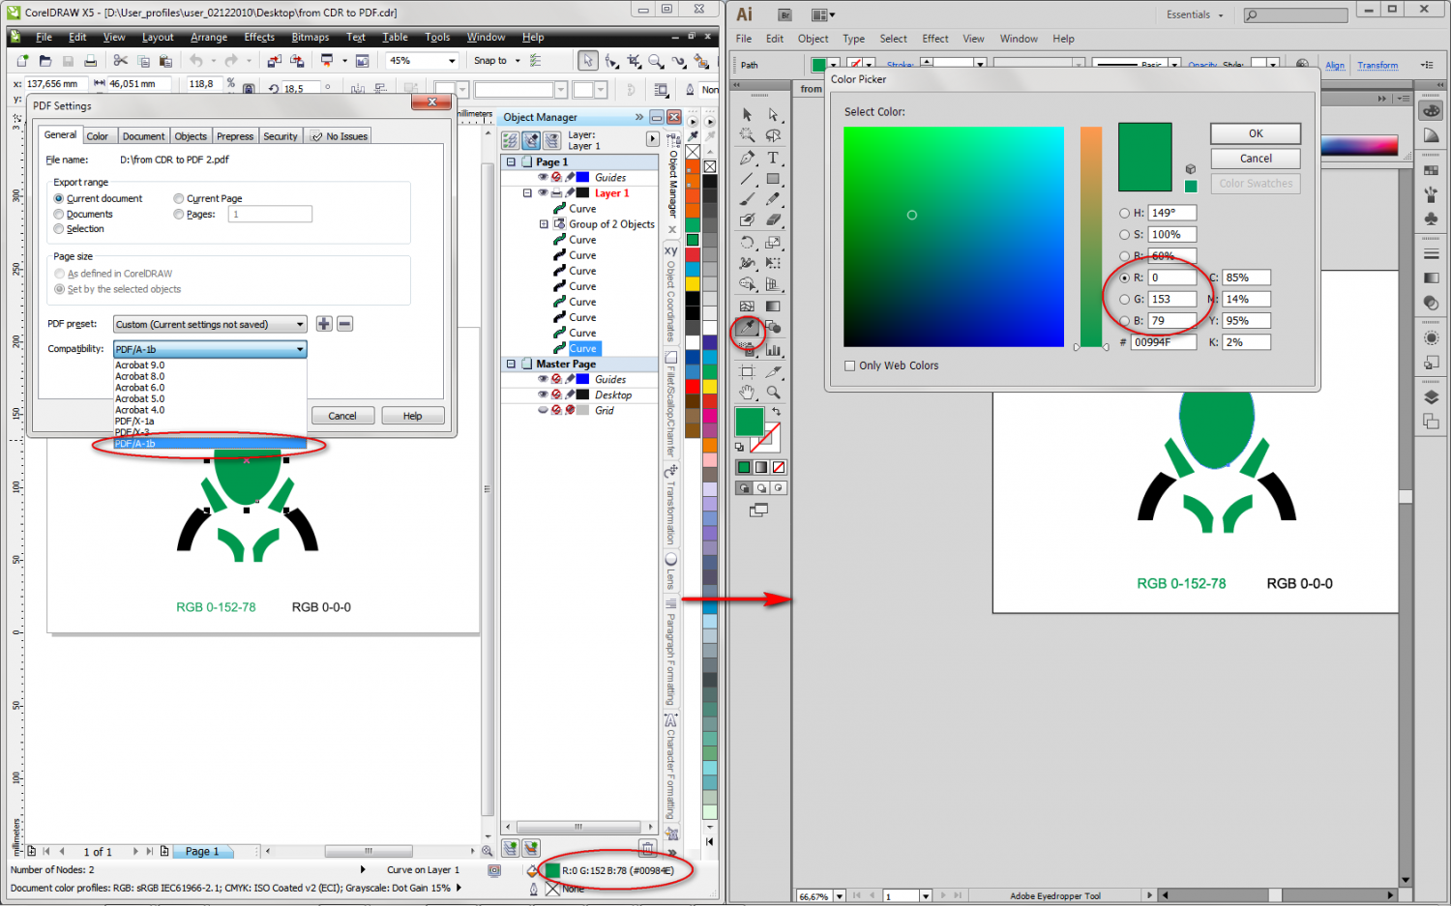
Task: Select Current document export range
Action: point(59,198)
